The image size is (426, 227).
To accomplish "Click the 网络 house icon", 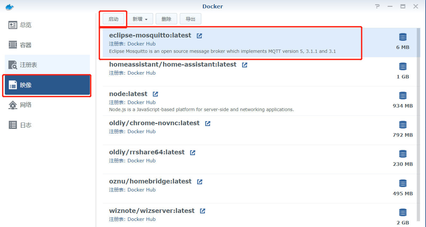I will pyautogui.click(x=13, y=105).
